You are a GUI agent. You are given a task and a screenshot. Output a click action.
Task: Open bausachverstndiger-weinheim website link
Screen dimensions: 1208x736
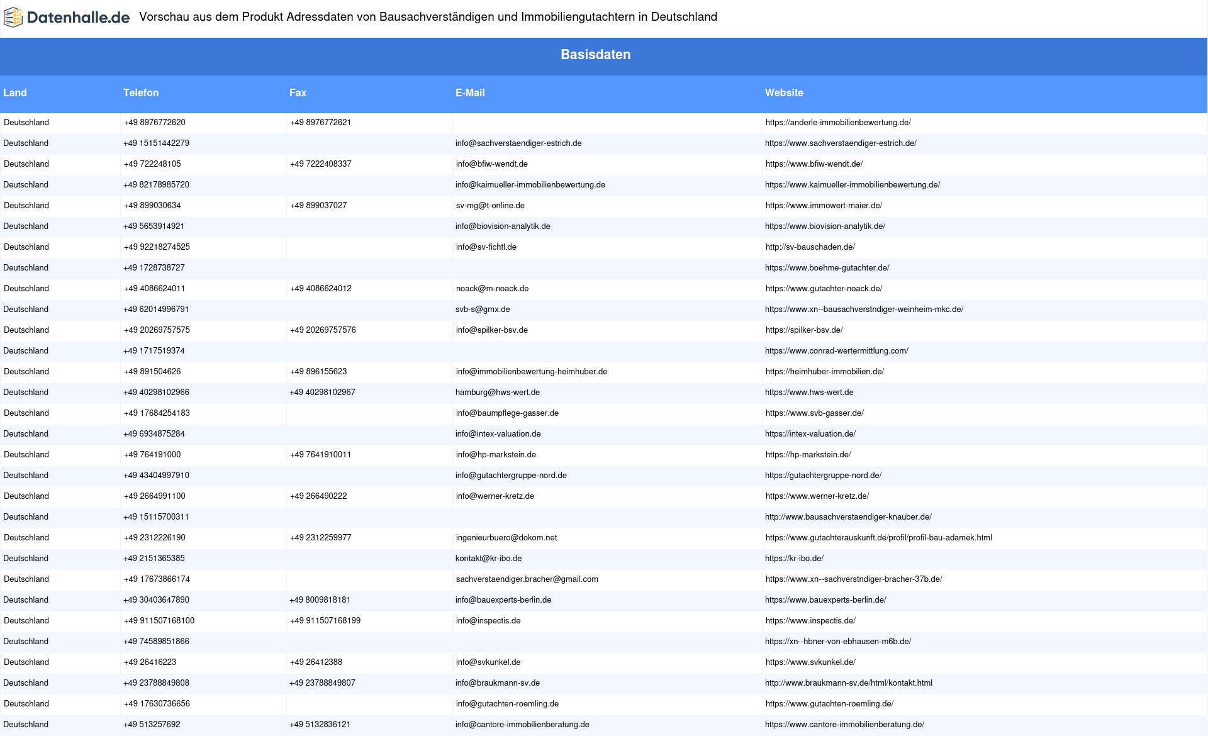(864, 309)
